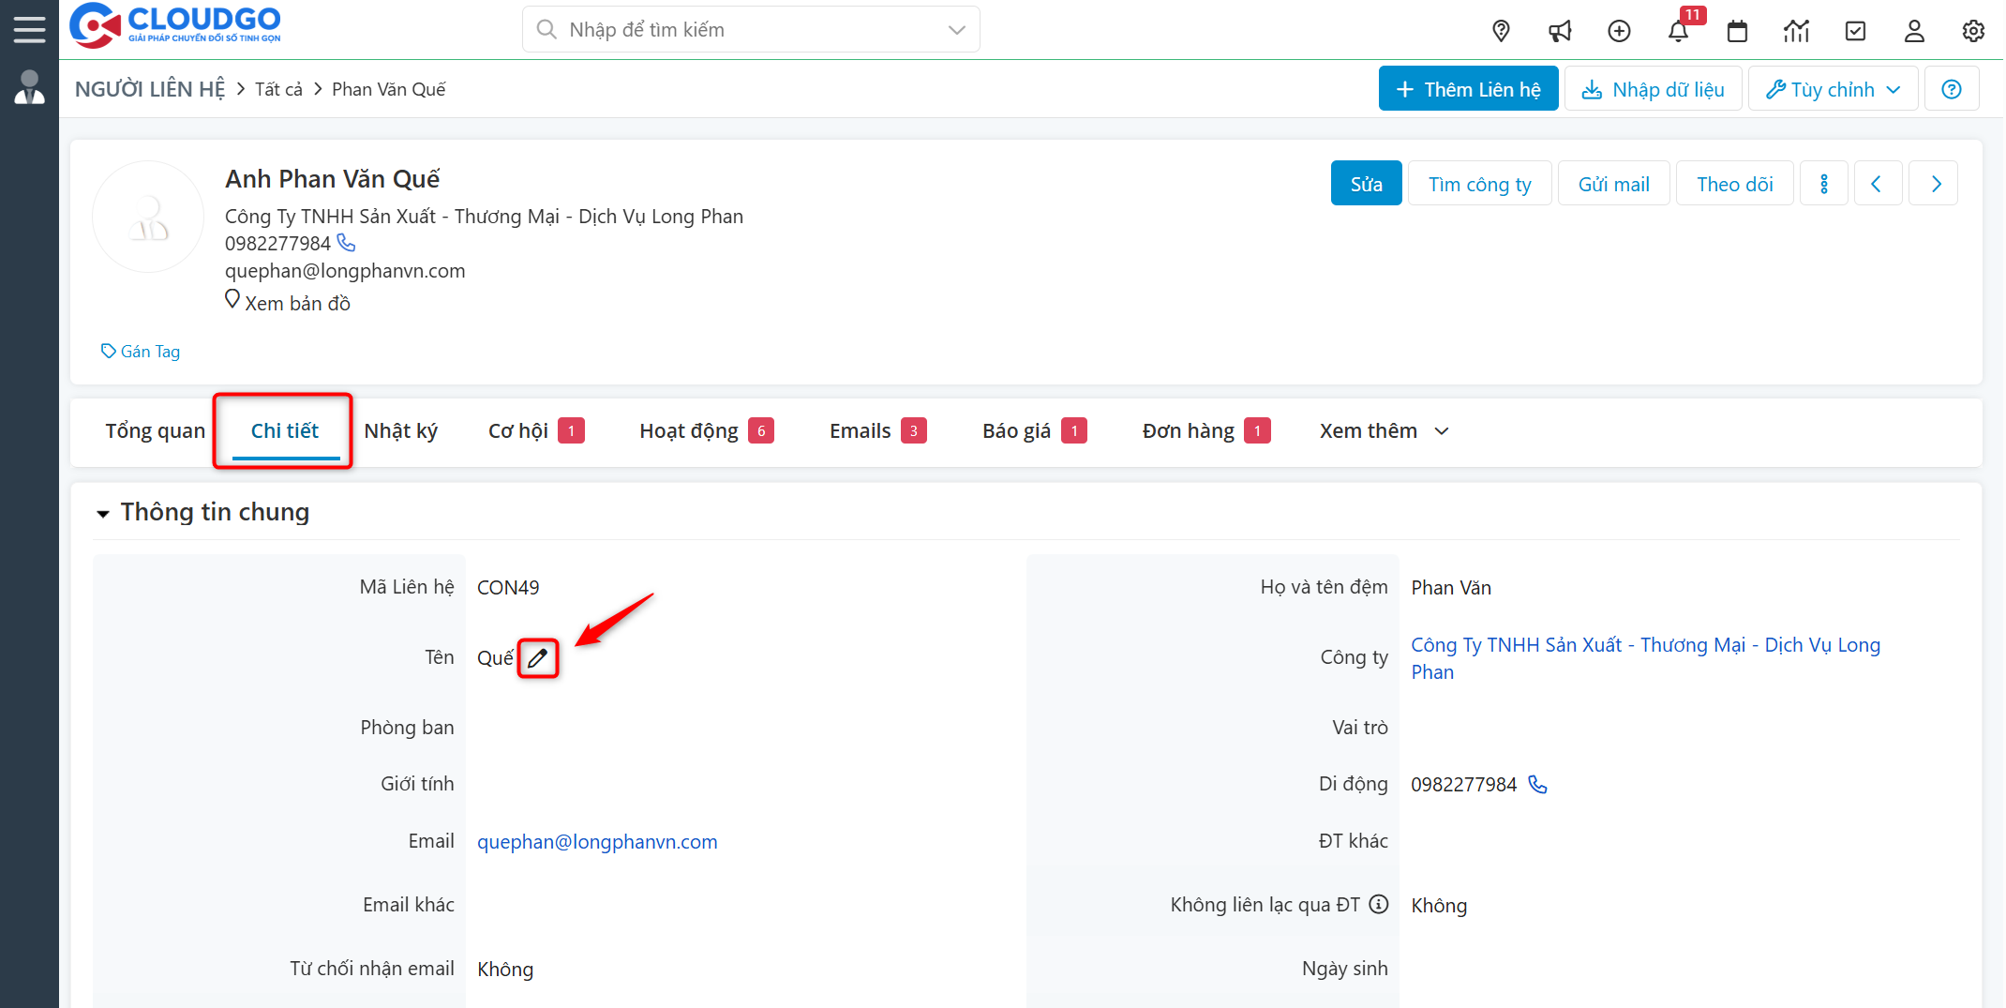Switch to the Nhật ký tab
Screen dimensions: 2006x1008
(x=400, y=430)
